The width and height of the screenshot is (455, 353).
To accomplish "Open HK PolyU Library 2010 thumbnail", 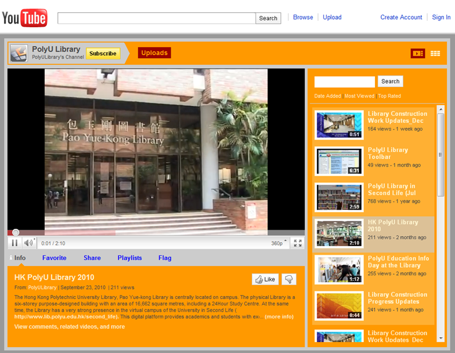I will tap(339, 233).
